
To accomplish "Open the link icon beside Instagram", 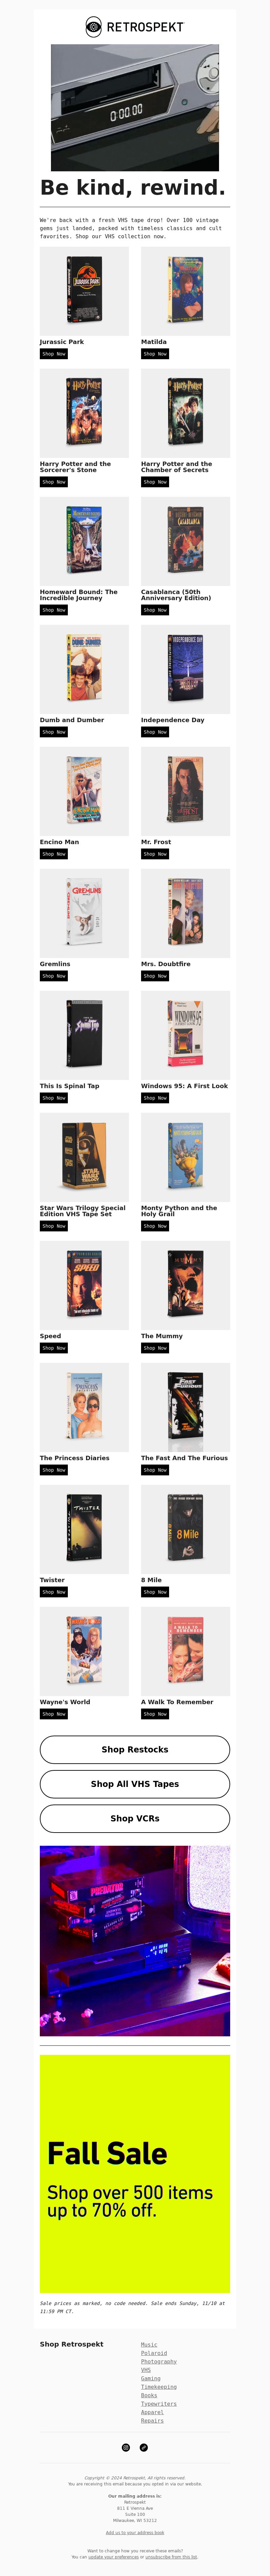I will pos(144,2447).
